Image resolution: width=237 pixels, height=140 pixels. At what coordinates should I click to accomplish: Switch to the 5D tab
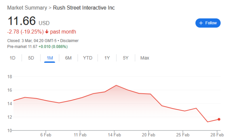[31, 58]
